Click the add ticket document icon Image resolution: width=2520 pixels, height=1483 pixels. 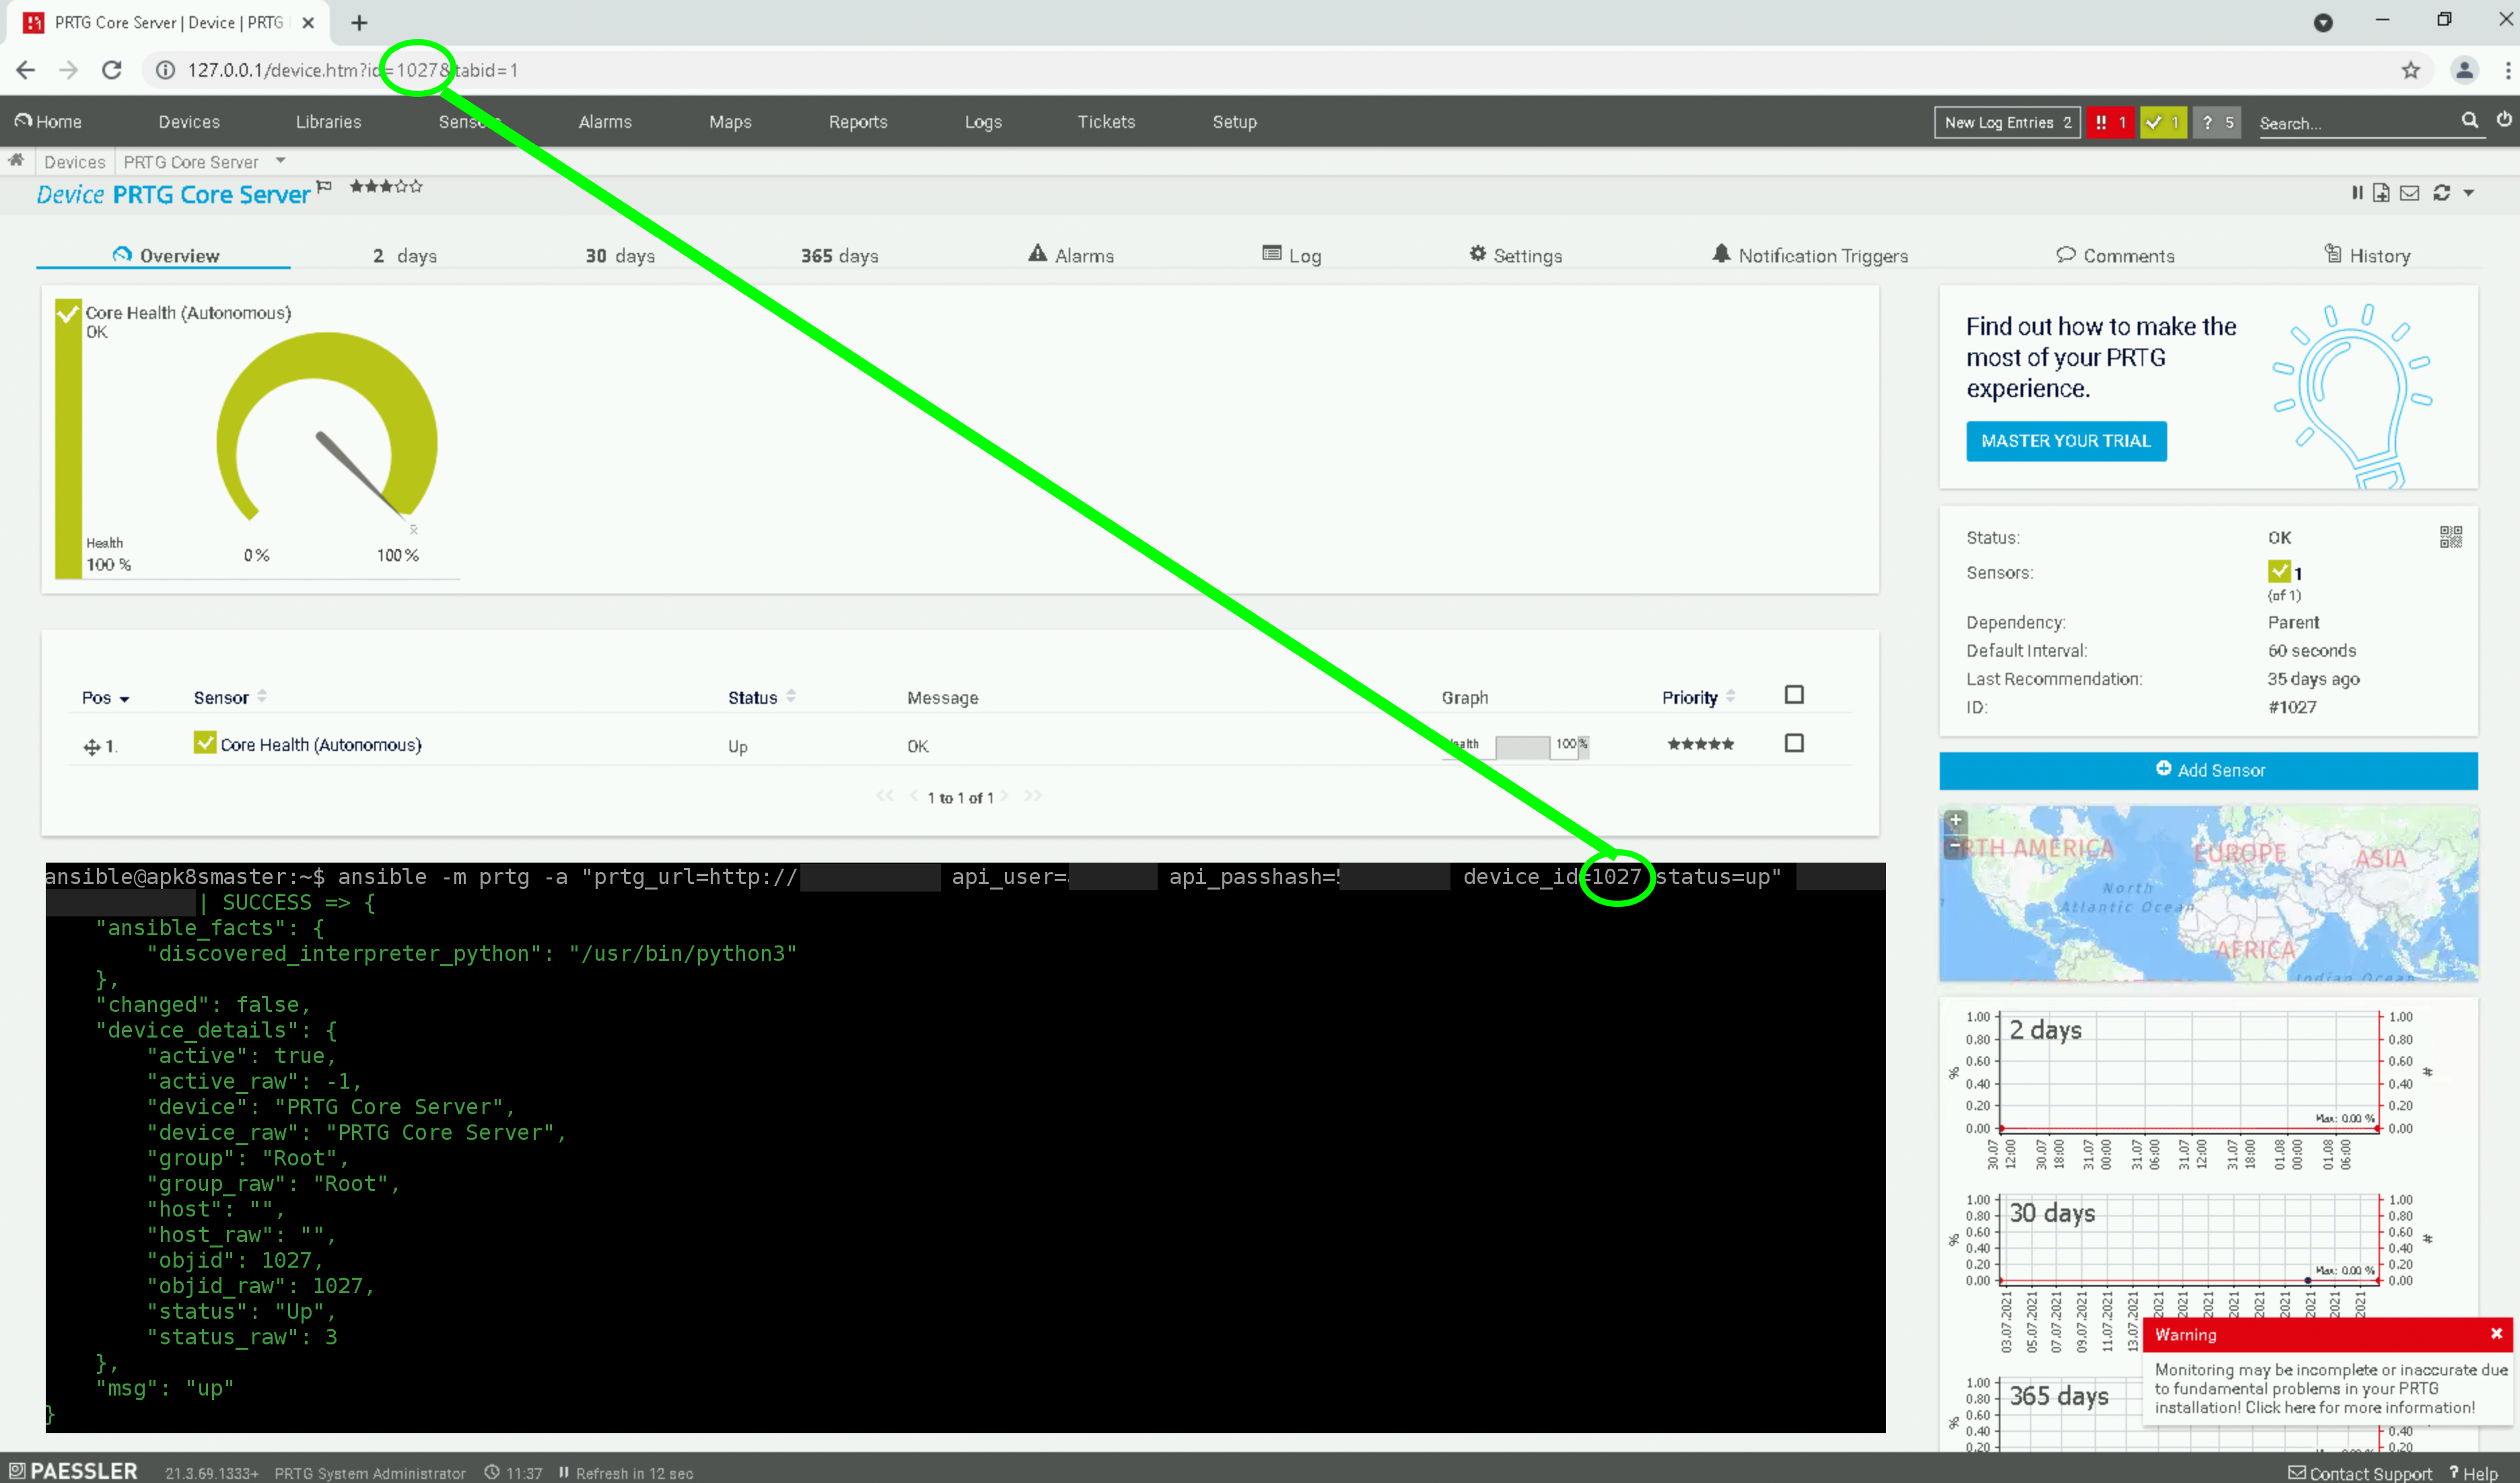pos(2381,193)
